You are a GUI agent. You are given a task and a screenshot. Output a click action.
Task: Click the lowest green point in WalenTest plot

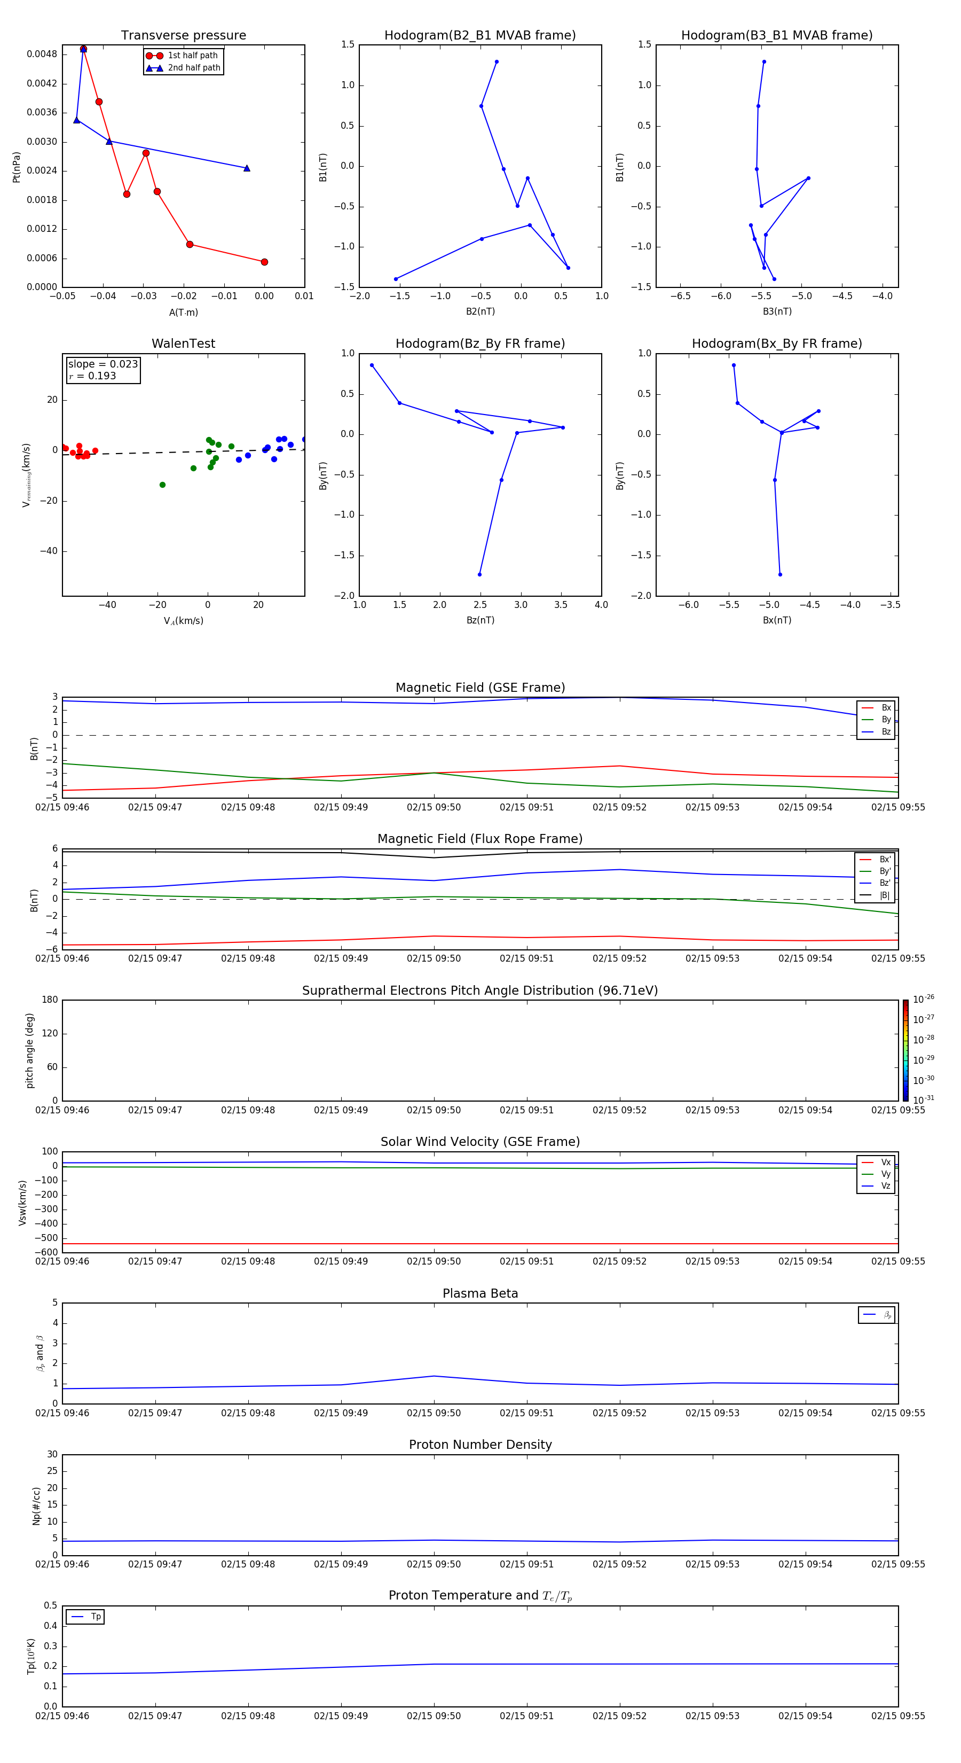162,485
